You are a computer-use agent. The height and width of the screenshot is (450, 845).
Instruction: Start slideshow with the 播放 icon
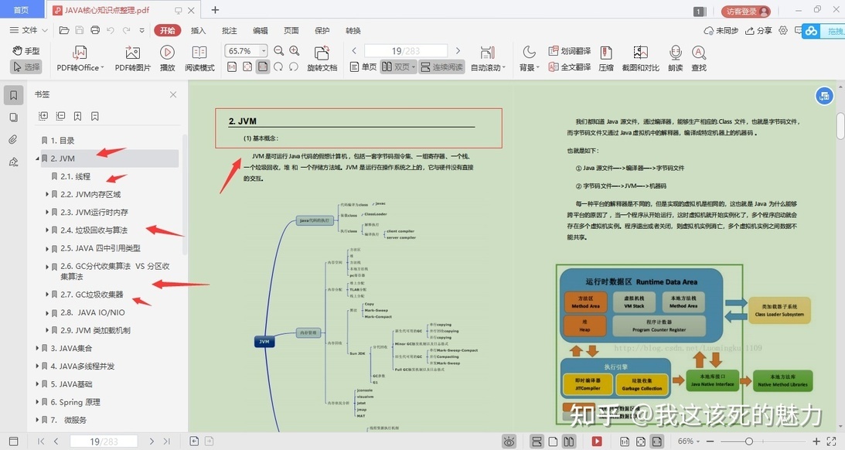click(167, 59)
